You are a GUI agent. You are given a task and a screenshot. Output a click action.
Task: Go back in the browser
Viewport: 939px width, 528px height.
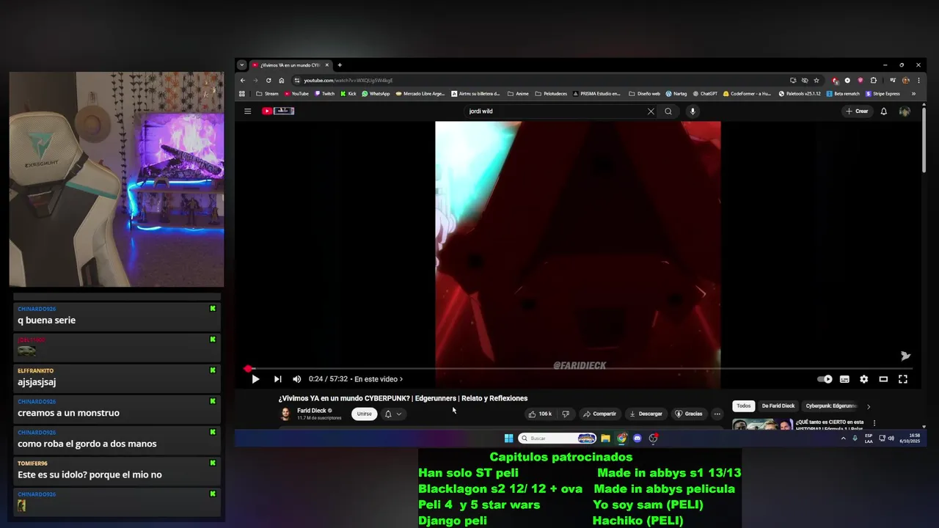pyautogui.click(x=243, y=81)
